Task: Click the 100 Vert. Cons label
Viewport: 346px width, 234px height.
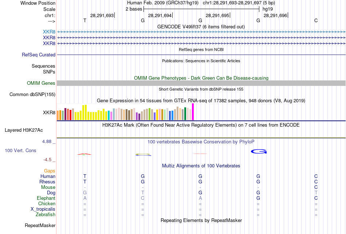Action: pos(20,150)
